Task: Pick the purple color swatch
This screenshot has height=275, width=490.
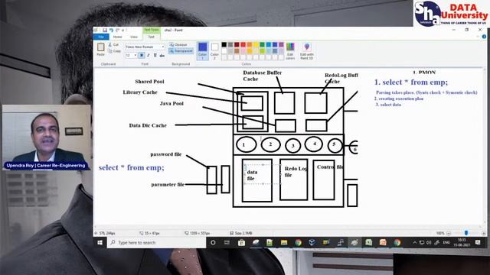Action: tap(281, 45)
